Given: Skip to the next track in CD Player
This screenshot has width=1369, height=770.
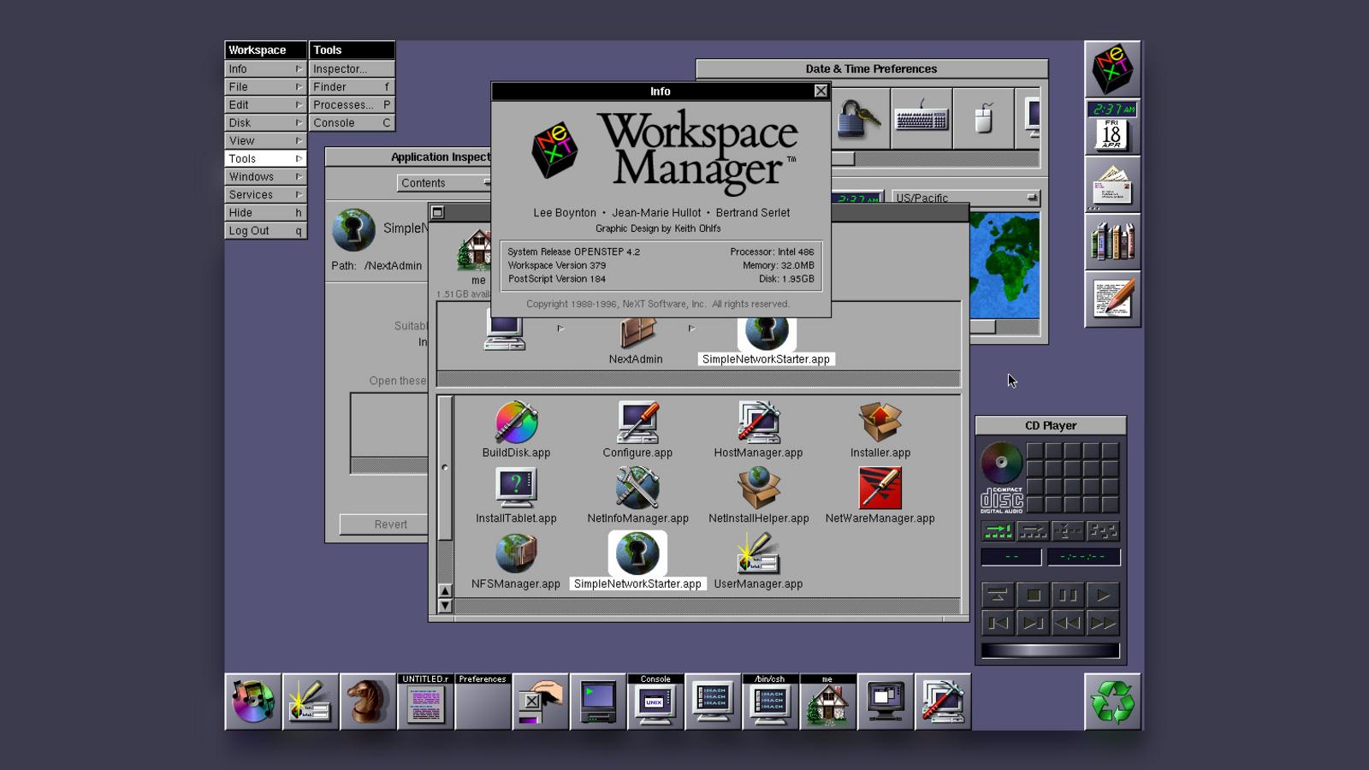Looking at the screenshot, I should pyautogui.click(x=1033, y=623).
